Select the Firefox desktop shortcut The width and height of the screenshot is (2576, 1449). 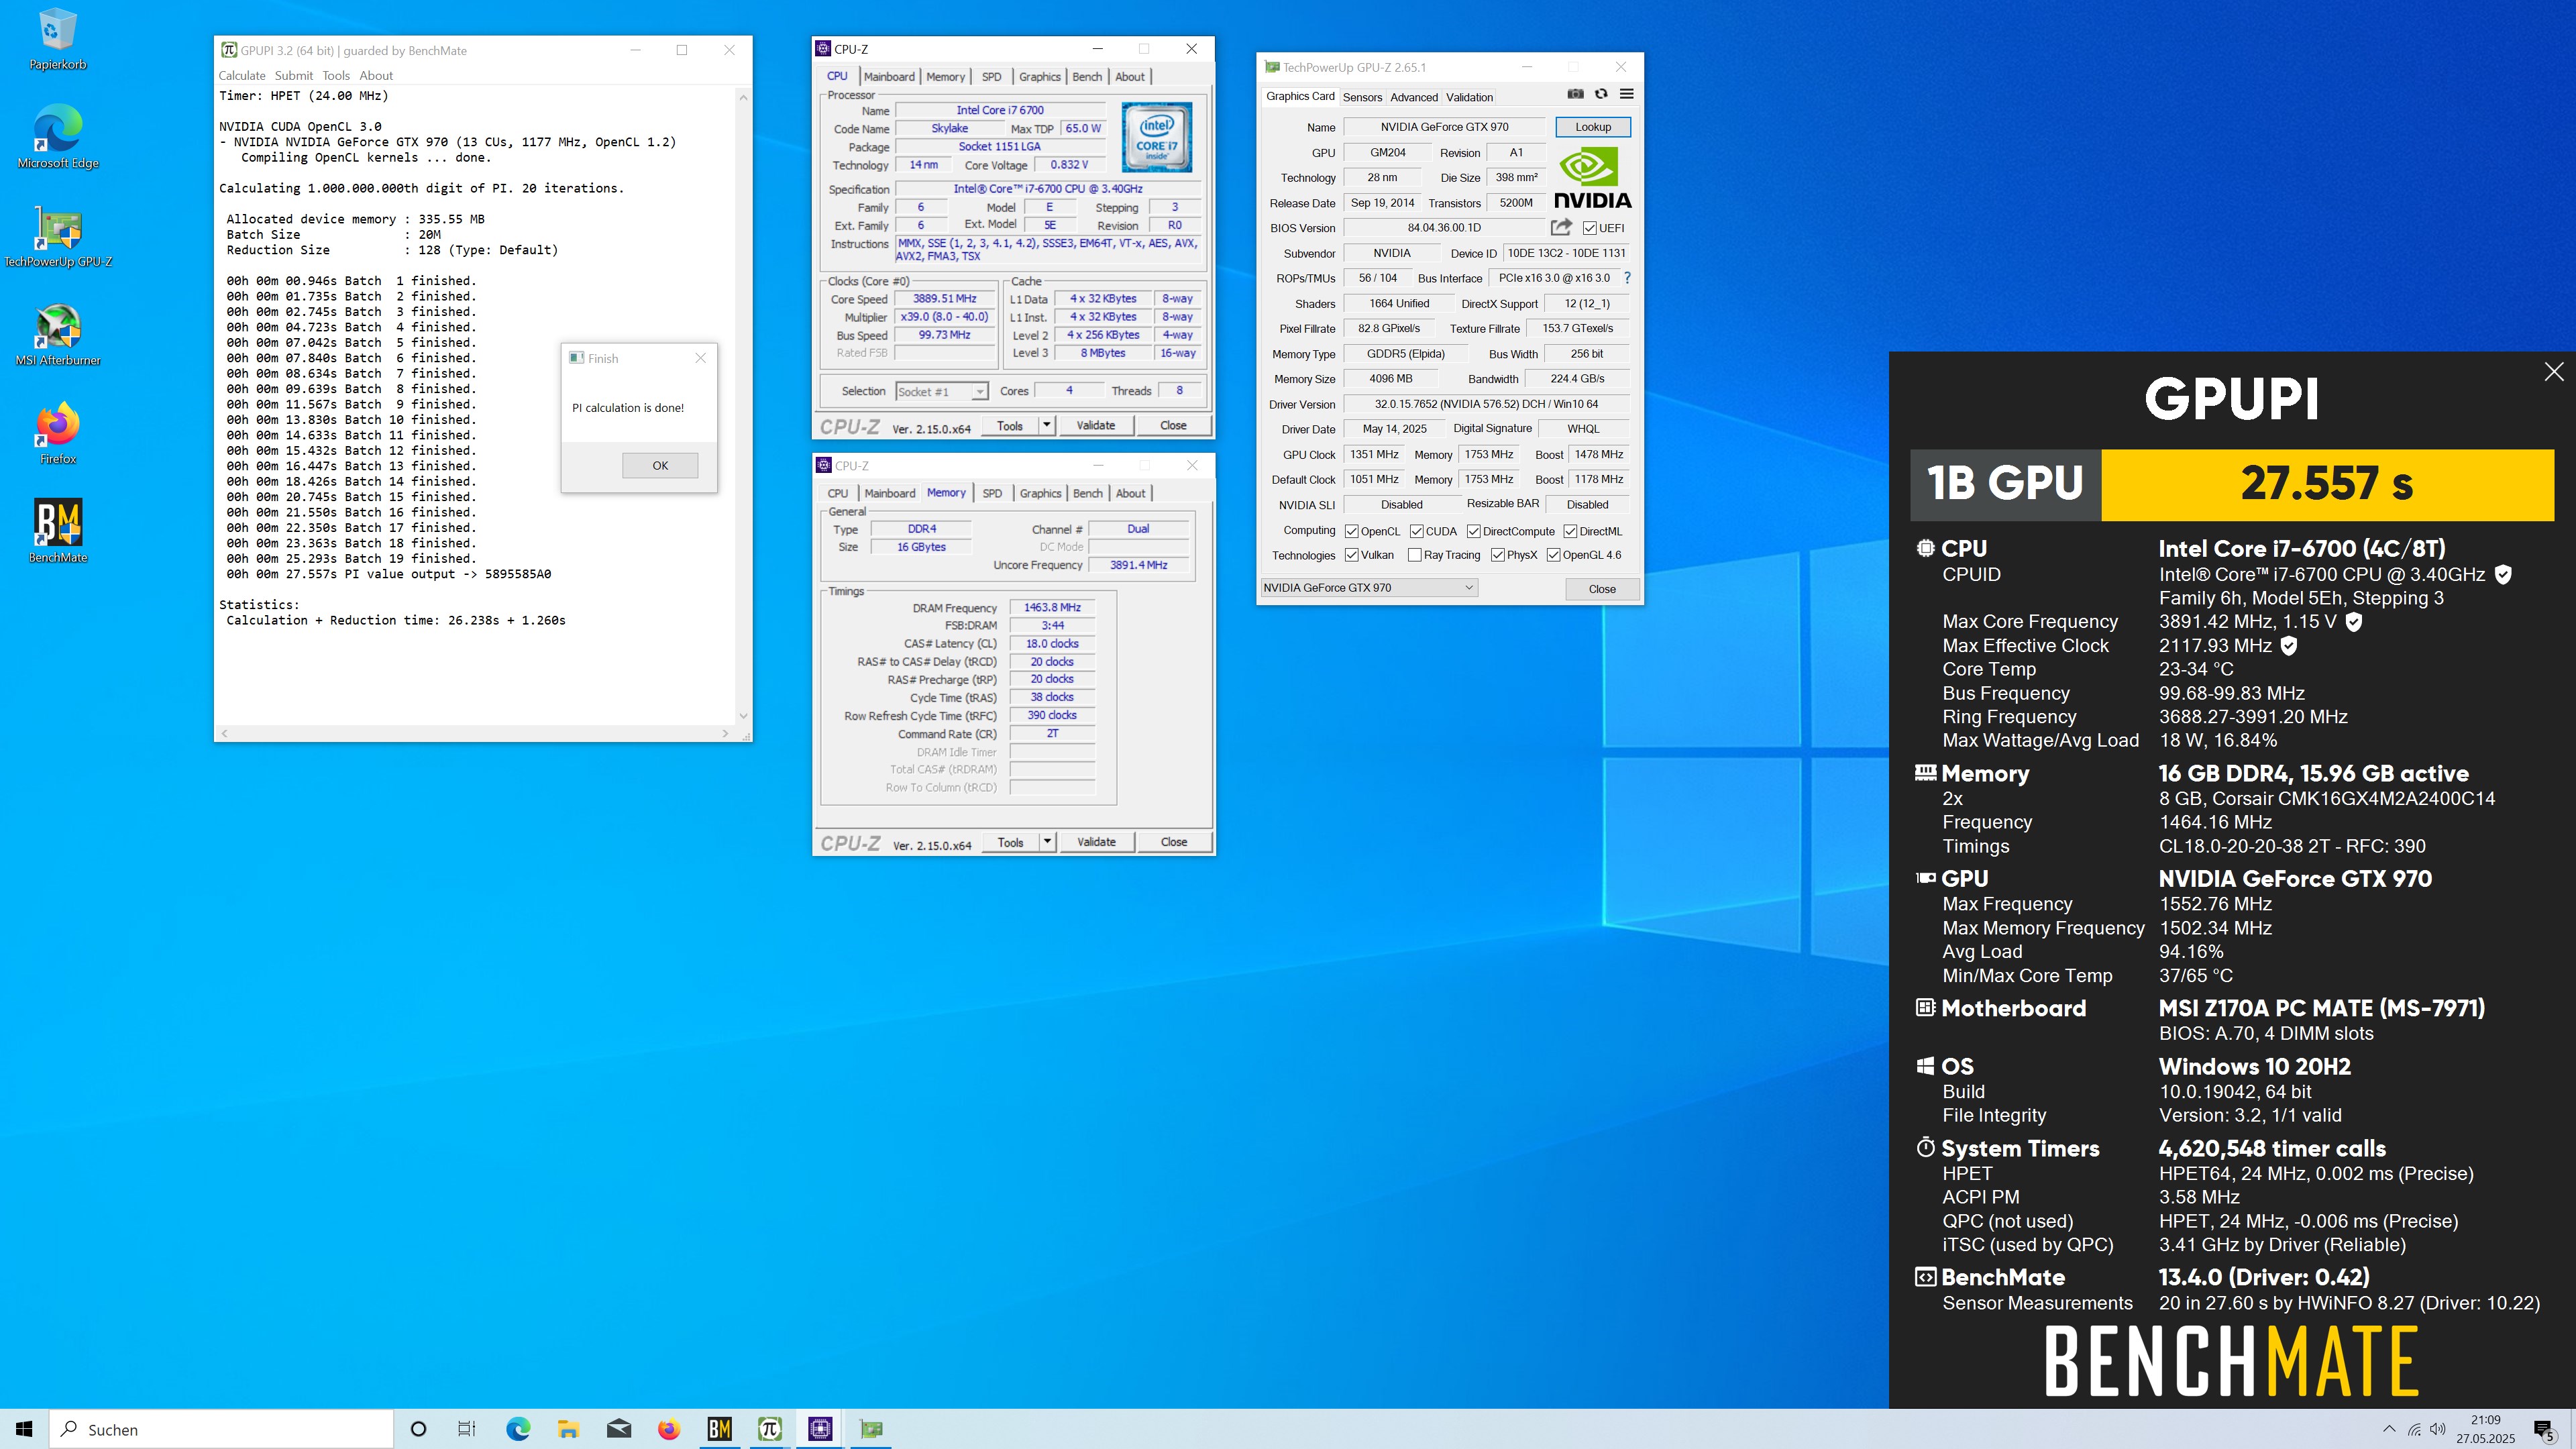(58, 433)
